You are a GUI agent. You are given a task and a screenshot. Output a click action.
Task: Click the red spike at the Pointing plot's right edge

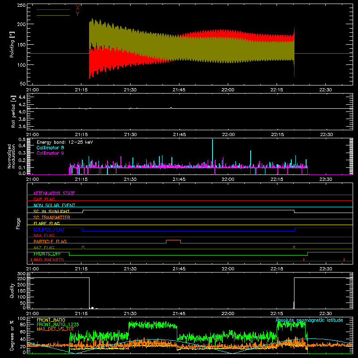[x=294, y=52]
